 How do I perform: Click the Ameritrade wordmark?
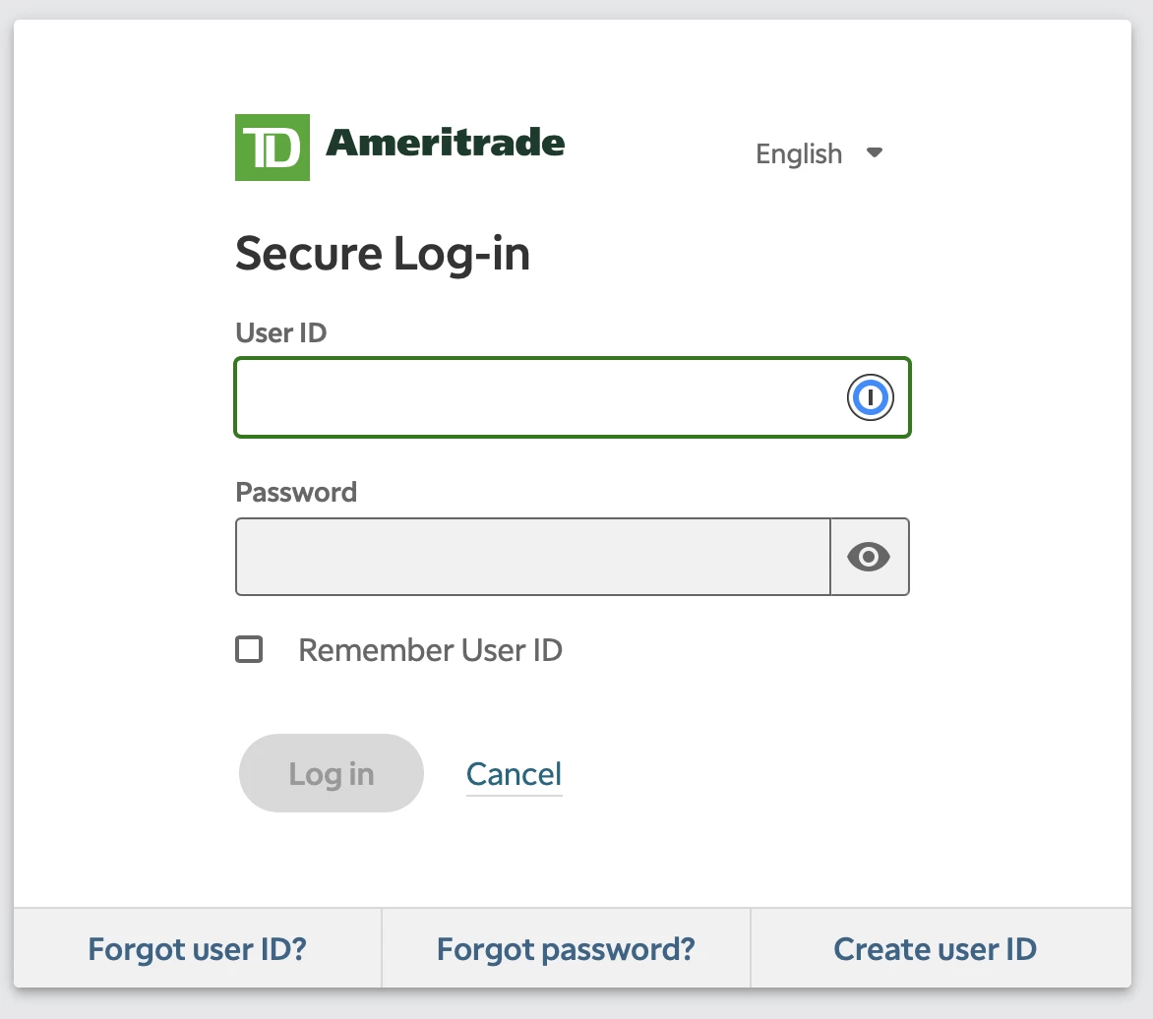(x=445, y=143)
